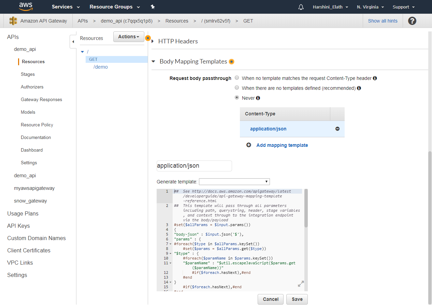Choose passthrough when no template matches Content-Type
The height and width of the screenshot is (307, 432).
coord(237,78)
